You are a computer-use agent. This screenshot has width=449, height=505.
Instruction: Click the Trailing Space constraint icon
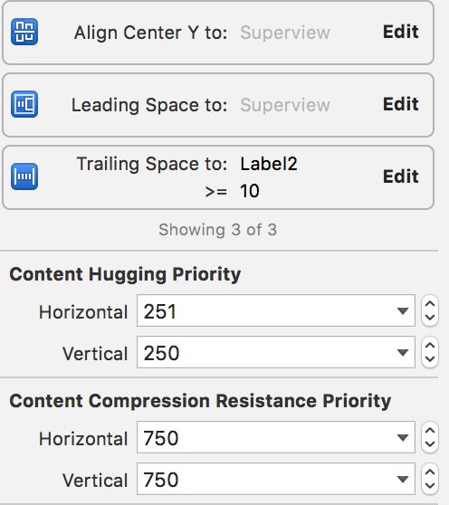coord(24,176)
